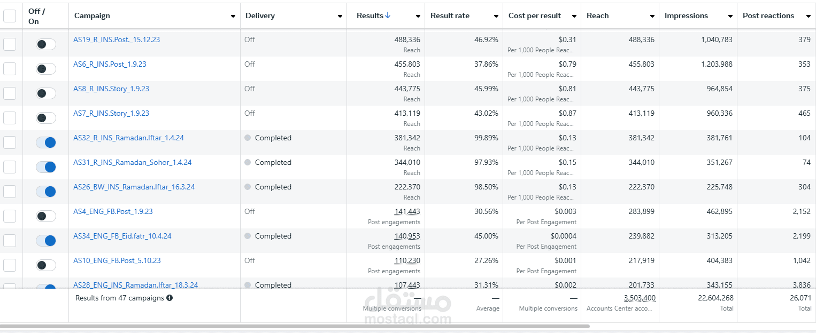Click the horizontal scrollbar at the bottom
Screen dimensions: 816x333
pos(294,326)
